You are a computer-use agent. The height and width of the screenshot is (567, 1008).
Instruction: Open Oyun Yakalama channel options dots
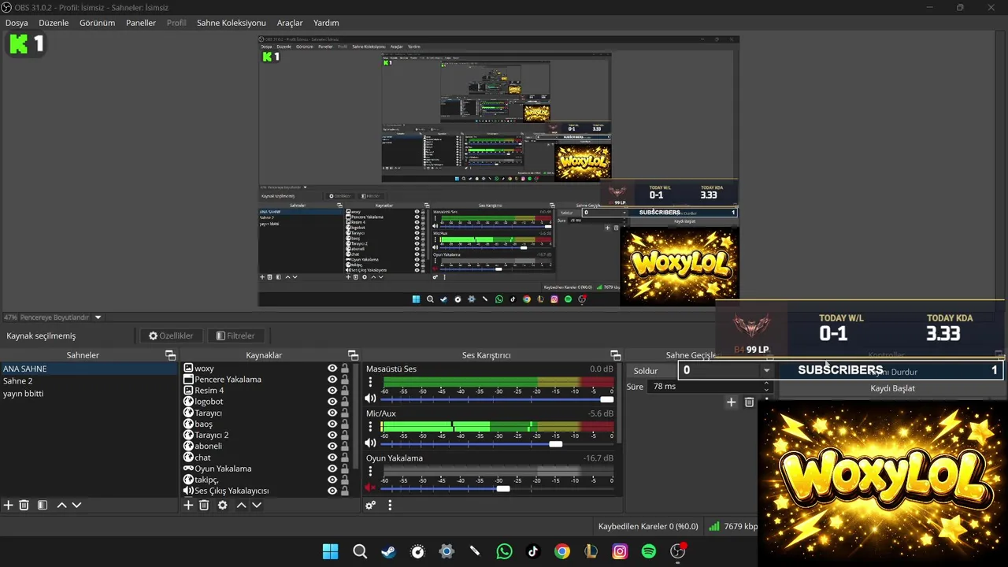click(370, 471)
